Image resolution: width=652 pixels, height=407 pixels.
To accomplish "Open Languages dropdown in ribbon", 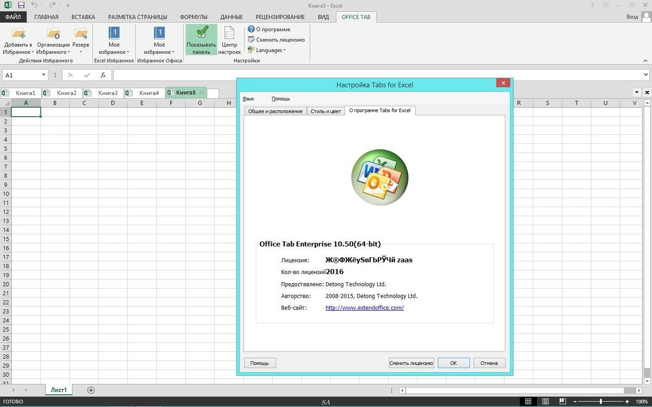I will (267, 50).
